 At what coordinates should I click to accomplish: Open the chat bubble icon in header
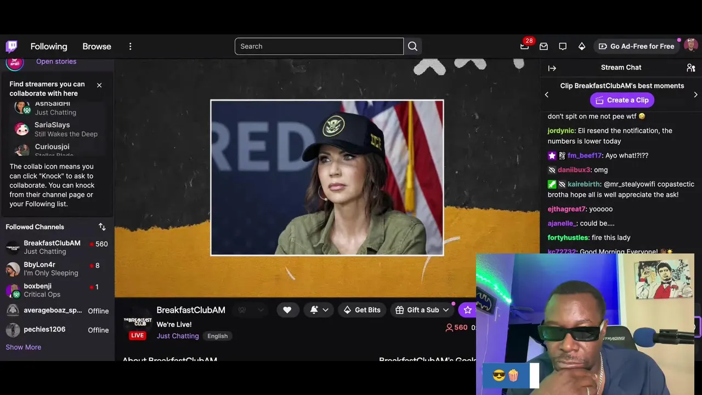[x=563, y=47]
